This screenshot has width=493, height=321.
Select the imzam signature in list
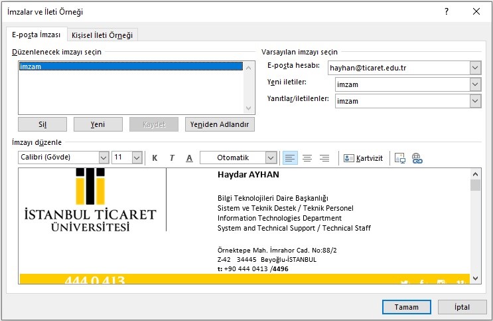pos(131,66)
